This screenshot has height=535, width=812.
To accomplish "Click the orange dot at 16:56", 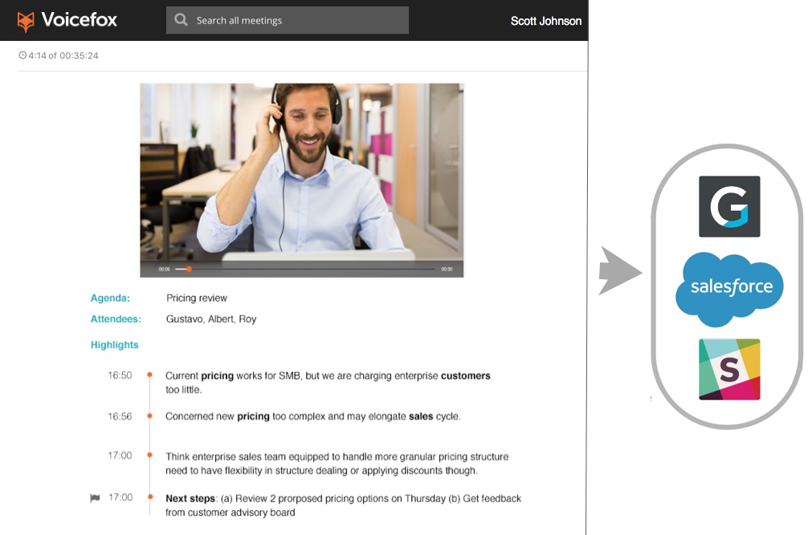I will pos(149,415).
